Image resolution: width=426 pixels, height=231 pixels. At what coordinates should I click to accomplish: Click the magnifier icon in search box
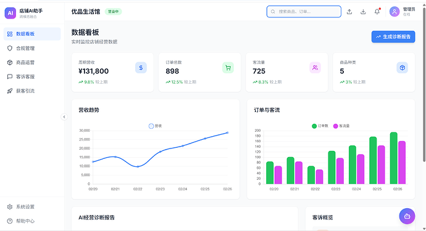pos(273,12)
